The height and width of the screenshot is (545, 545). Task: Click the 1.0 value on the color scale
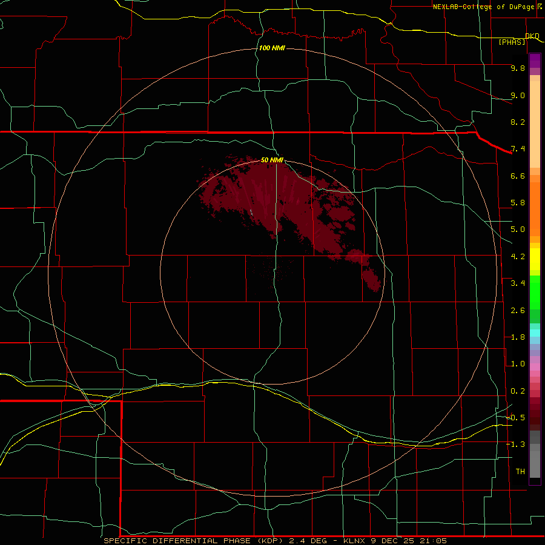click(518, 364)
